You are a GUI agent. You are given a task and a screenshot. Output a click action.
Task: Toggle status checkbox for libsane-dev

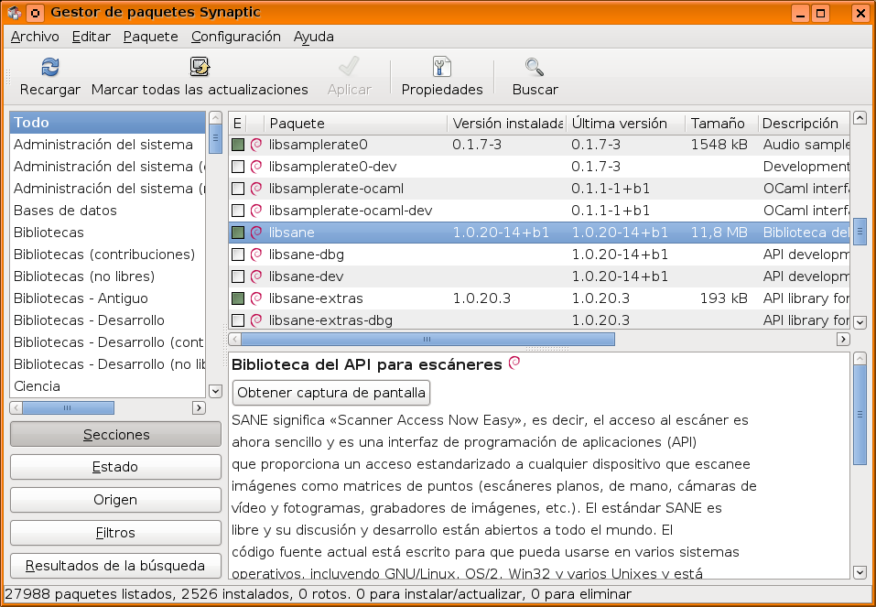coord(238,276)
